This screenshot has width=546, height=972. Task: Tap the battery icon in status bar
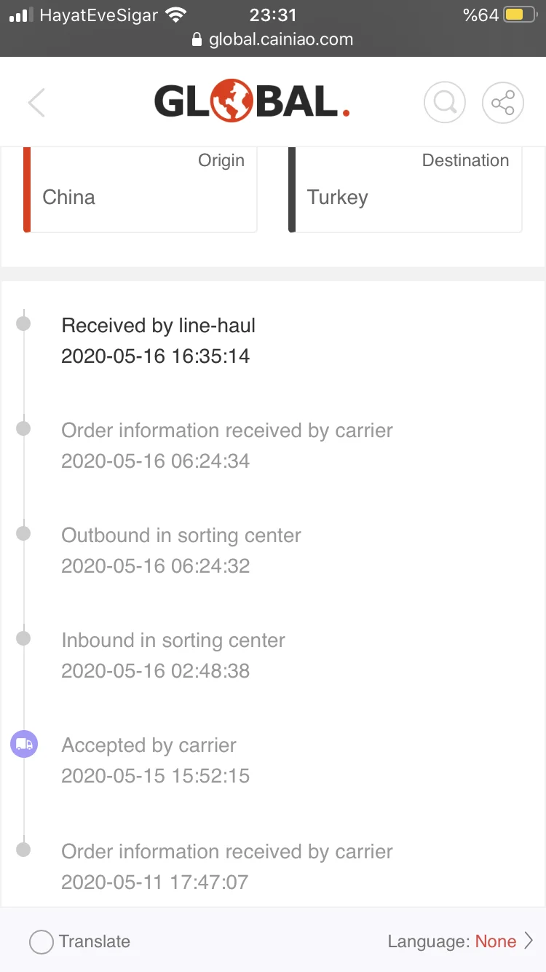[x=520, y=15]
